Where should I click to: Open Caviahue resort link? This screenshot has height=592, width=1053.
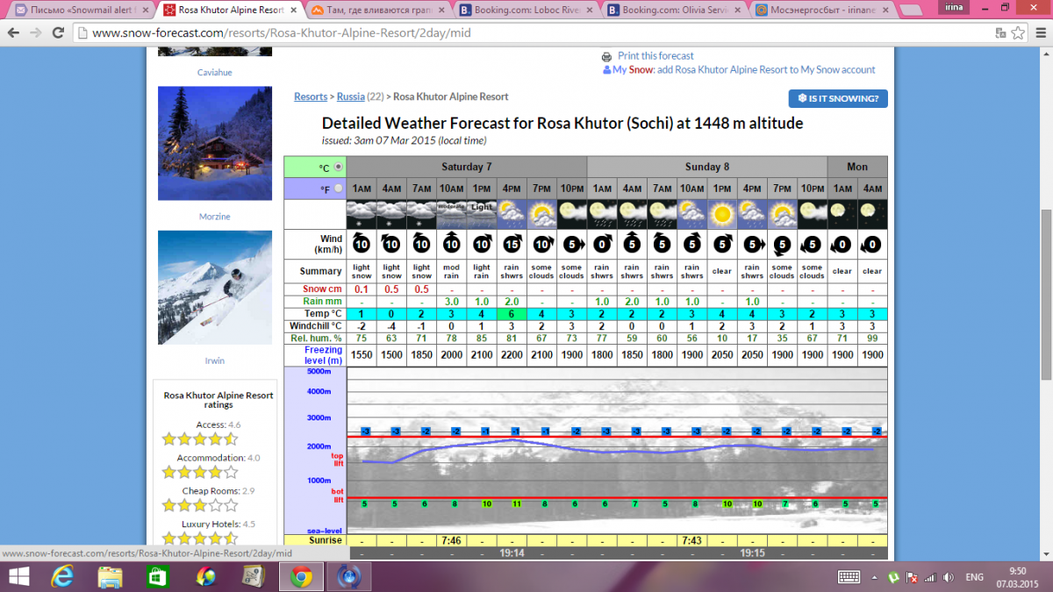pyautogui.click(x=215, y=73)
